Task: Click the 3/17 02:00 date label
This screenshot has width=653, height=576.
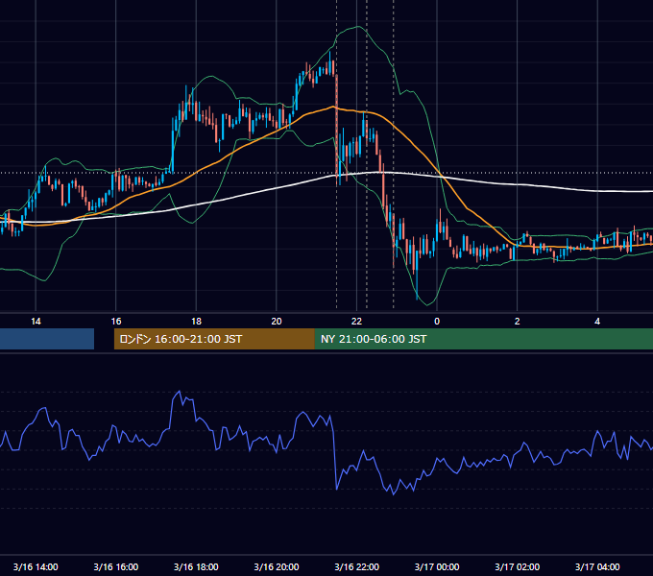Action: point(518,566)
